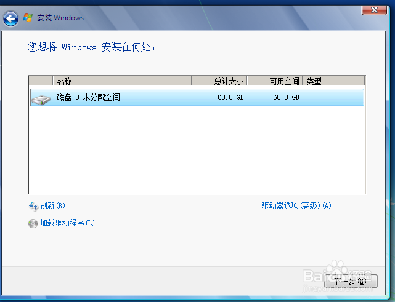This screenshot has height=302, width=395.
Task: Select 磁盘 0 未分配空间 row
Action: pyautogui.click(x=197, y=98)
